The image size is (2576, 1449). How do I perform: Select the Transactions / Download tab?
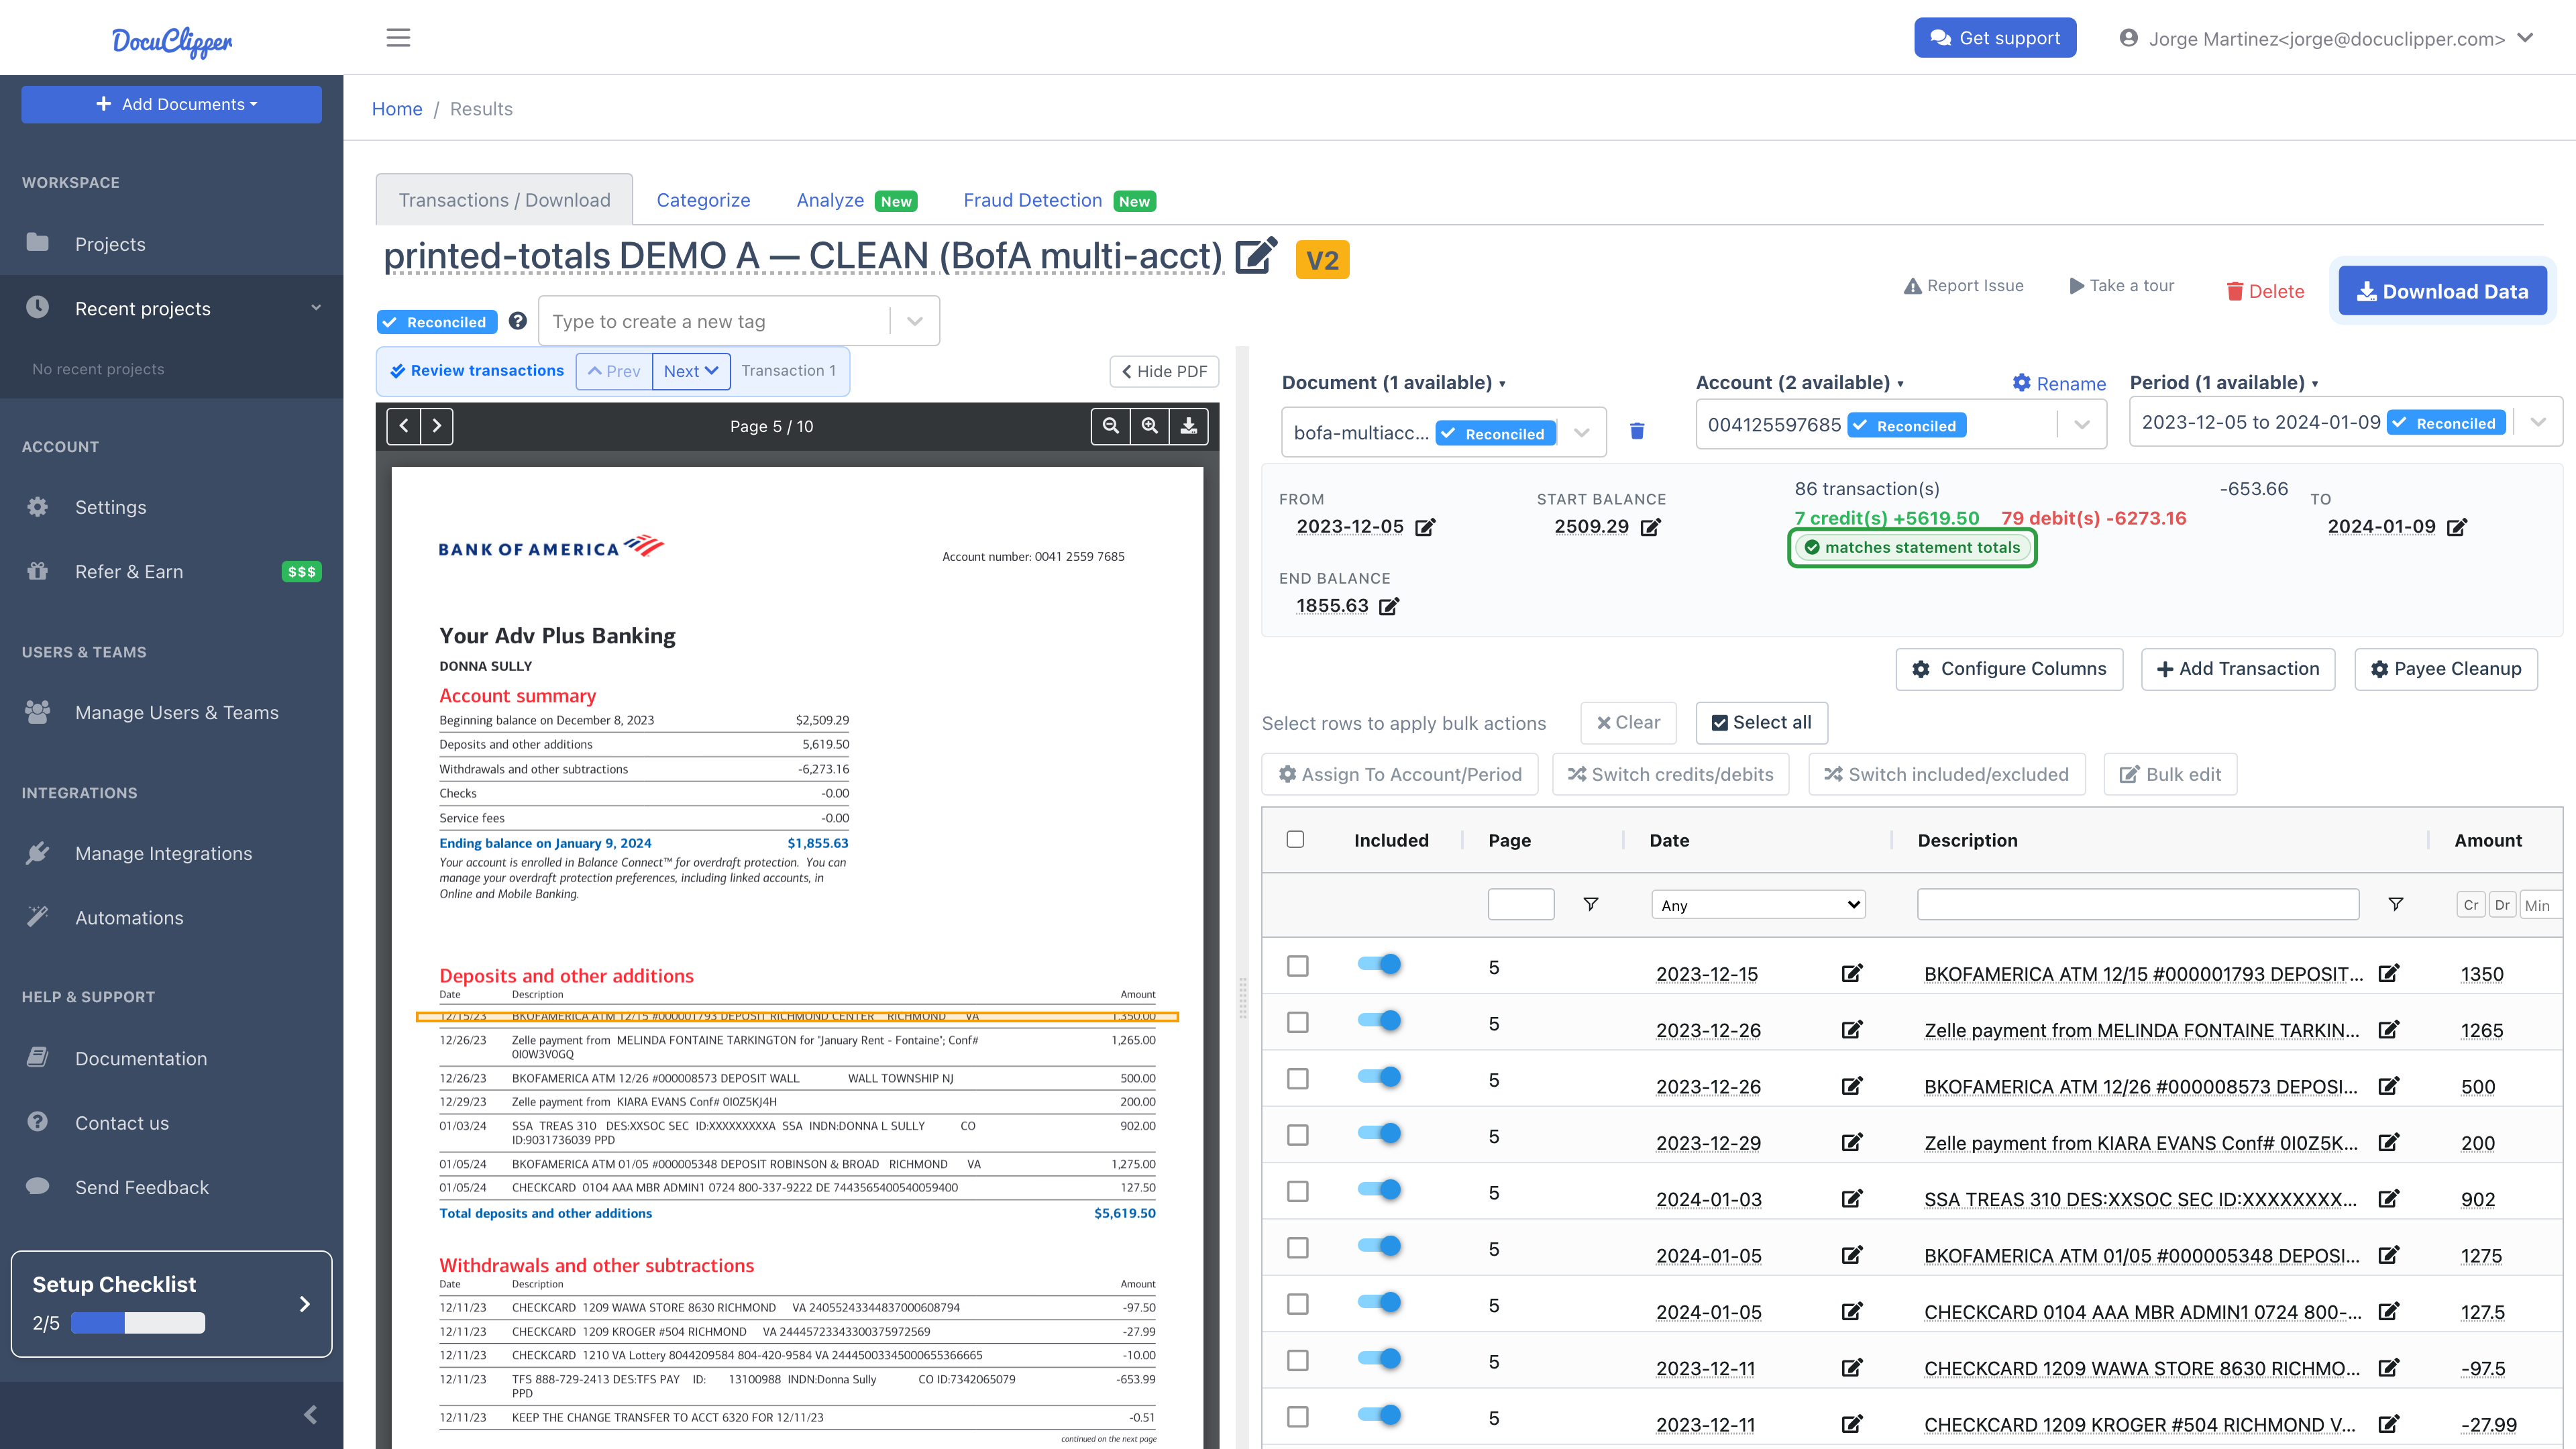point(504,200)
